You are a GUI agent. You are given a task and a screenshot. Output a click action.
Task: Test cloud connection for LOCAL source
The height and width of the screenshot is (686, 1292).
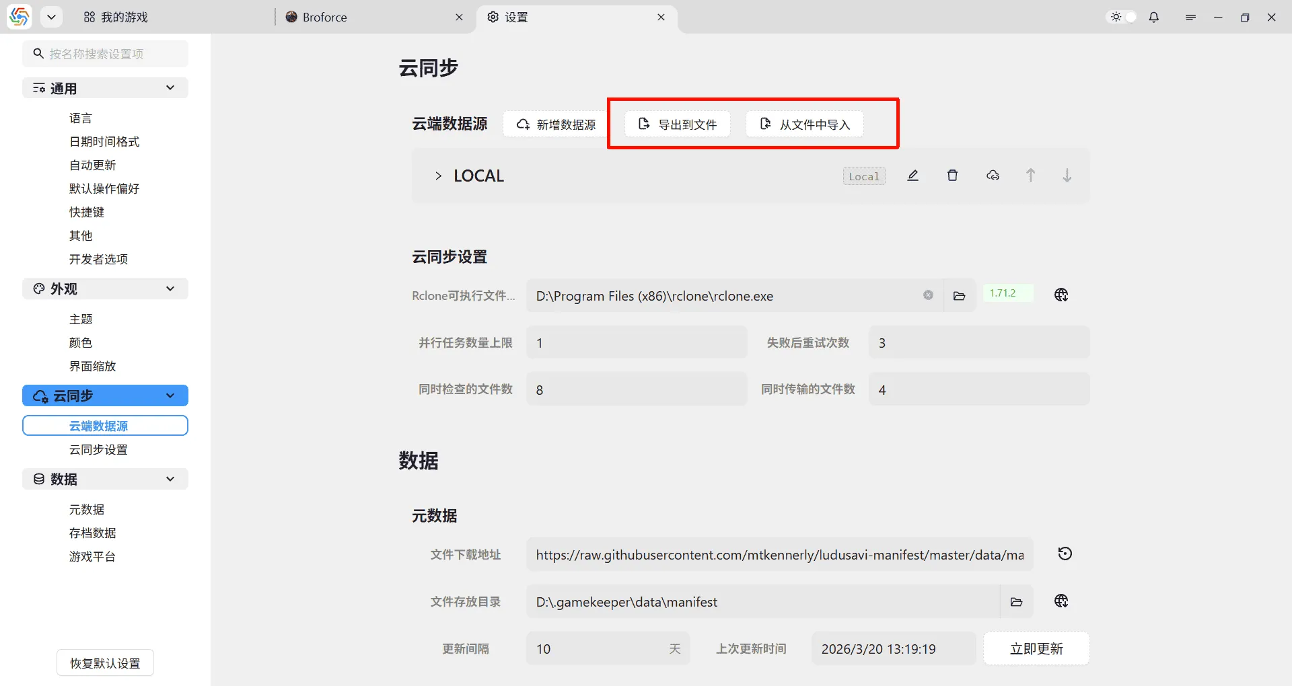click(x=993, y=176)
